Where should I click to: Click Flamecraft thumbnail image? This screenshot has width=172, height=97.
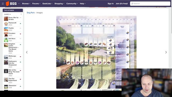pos(6,24)
